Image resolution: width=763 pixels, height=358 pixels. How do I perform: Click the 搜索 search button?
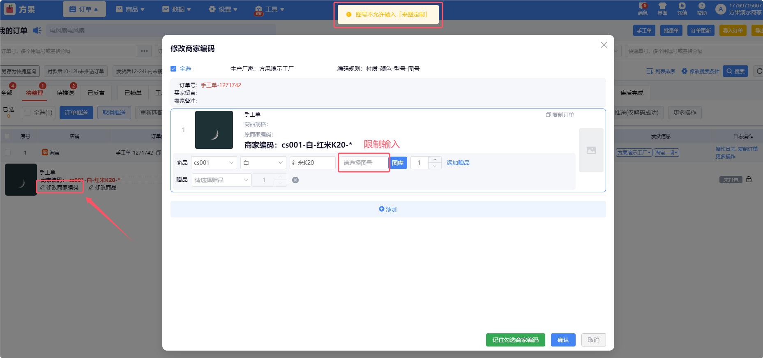[735, 71]
